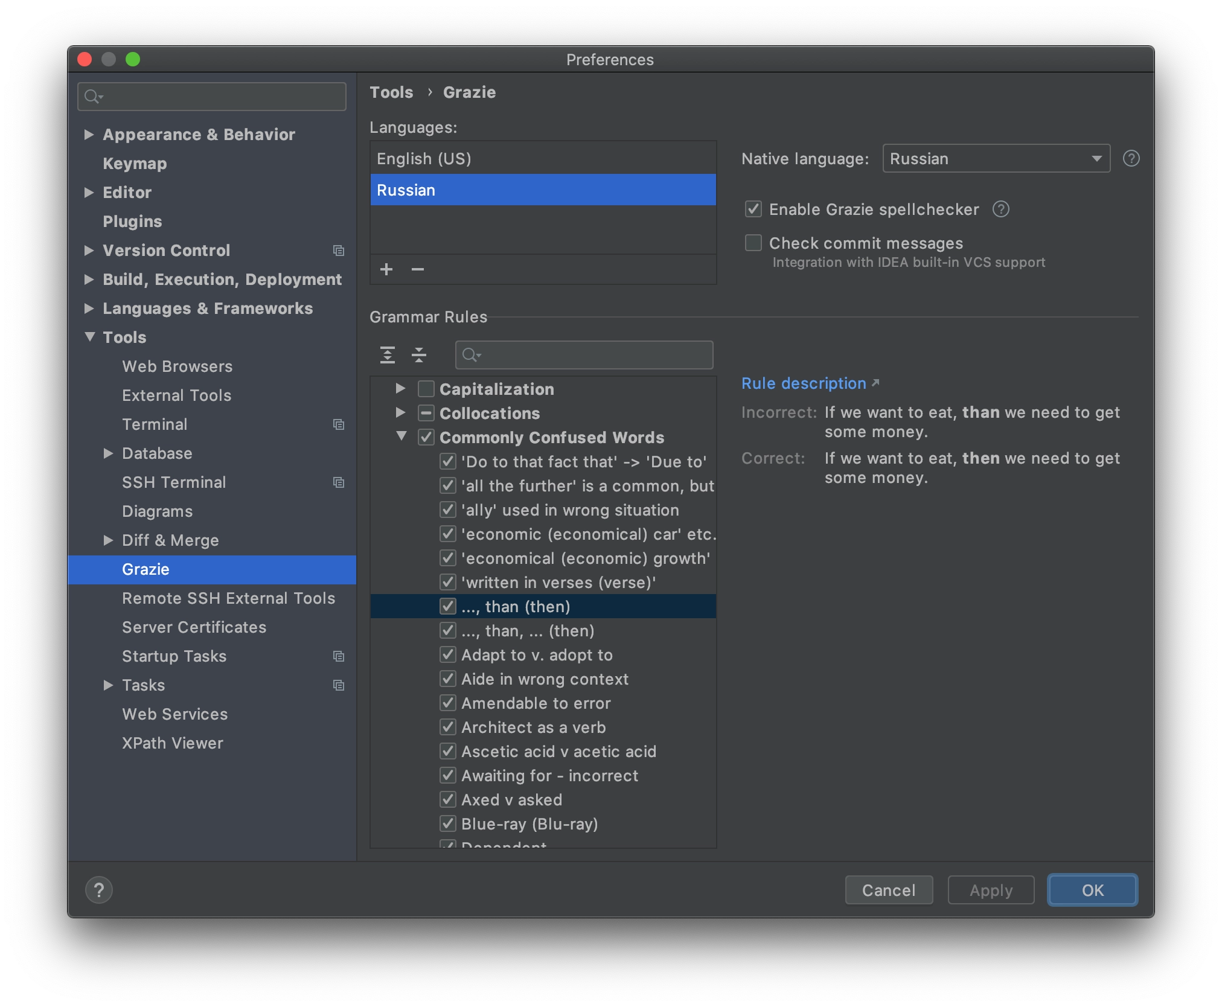Select External Tools settings
The height and width of the screenshot is (1007, 1222).
point(176,395)
